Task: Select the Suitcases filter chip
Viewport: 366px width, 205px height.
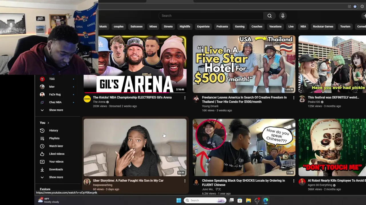Action: [x=136, y=26]
